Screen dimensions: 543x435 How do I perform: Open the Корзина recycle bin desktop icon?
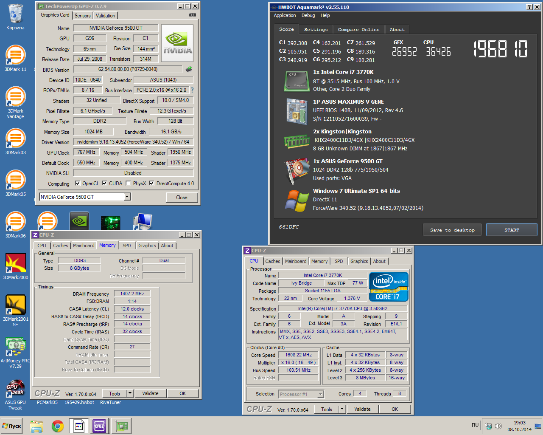pos(15,17)
